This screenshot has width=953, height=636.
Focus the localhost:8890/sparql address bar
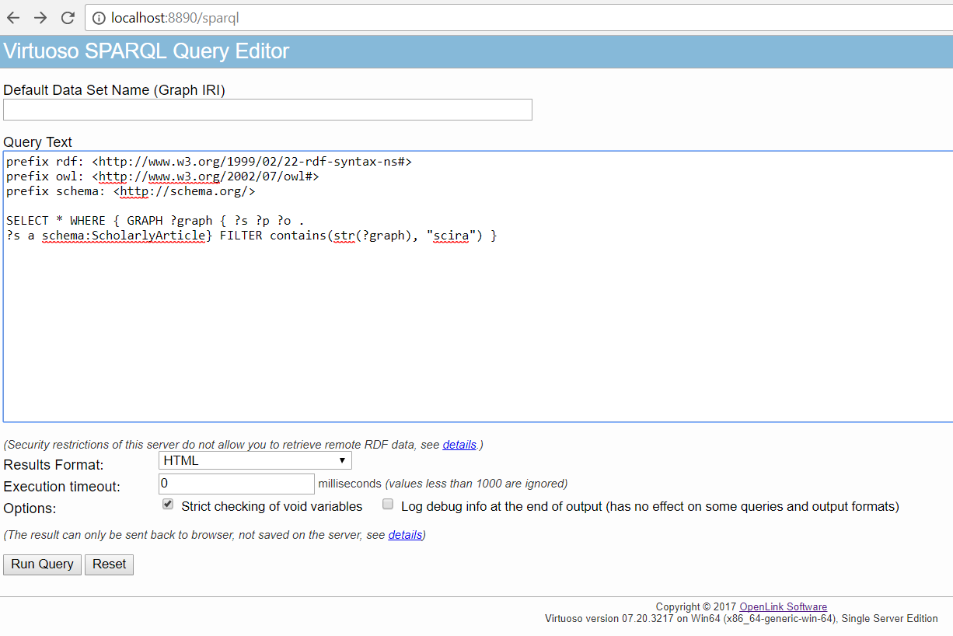(517, 17)
